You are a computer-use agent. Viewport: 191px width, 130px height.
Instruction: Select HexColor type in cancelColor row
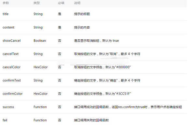(x=40, y=67)
